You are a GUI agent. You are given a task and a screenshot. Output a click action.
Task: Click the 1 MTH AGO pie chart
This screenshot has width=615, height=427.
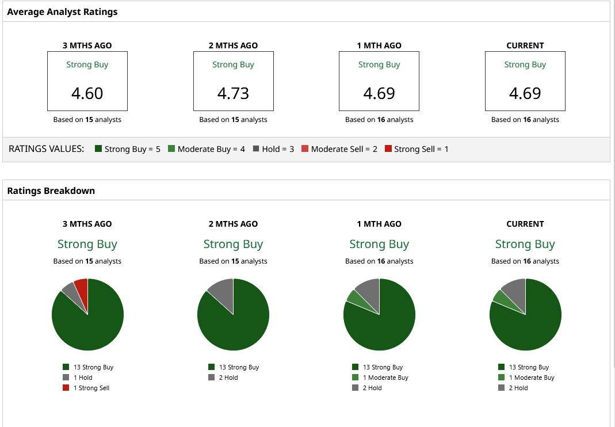coord(379,314)
